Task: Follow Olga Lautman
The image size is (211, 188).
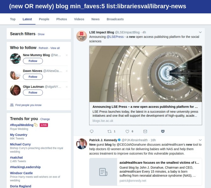Action: pyautogui.click(x=33, y=93)
